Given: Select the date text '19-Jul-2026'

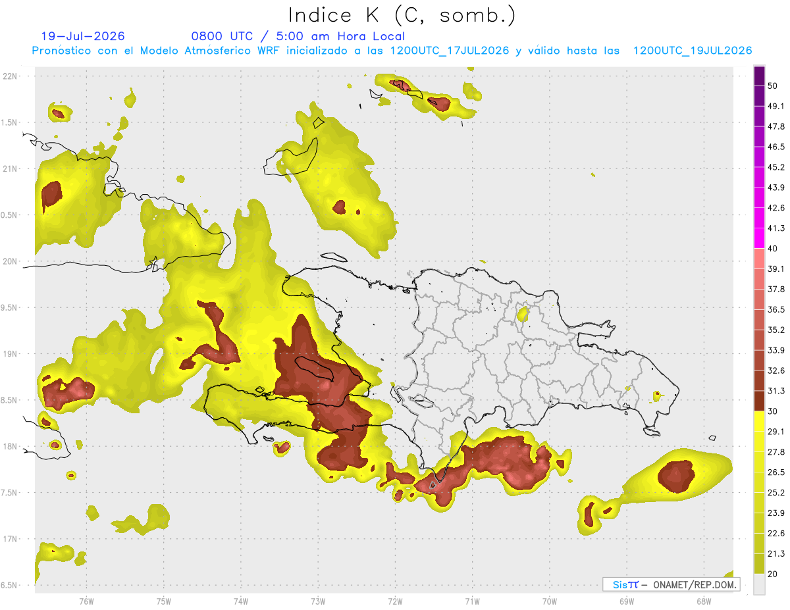Looking at the screenshot, I should point(83,36).
